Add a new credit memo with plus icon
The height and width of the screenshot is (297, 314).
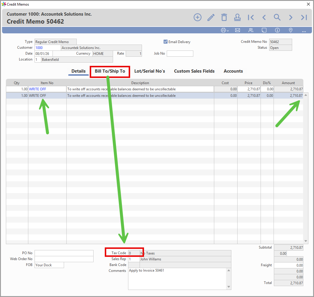pos(197,17)
